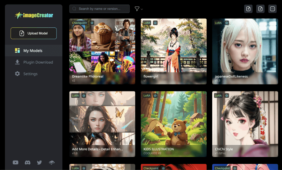Open the more options ellipsis button

(272, 9)
